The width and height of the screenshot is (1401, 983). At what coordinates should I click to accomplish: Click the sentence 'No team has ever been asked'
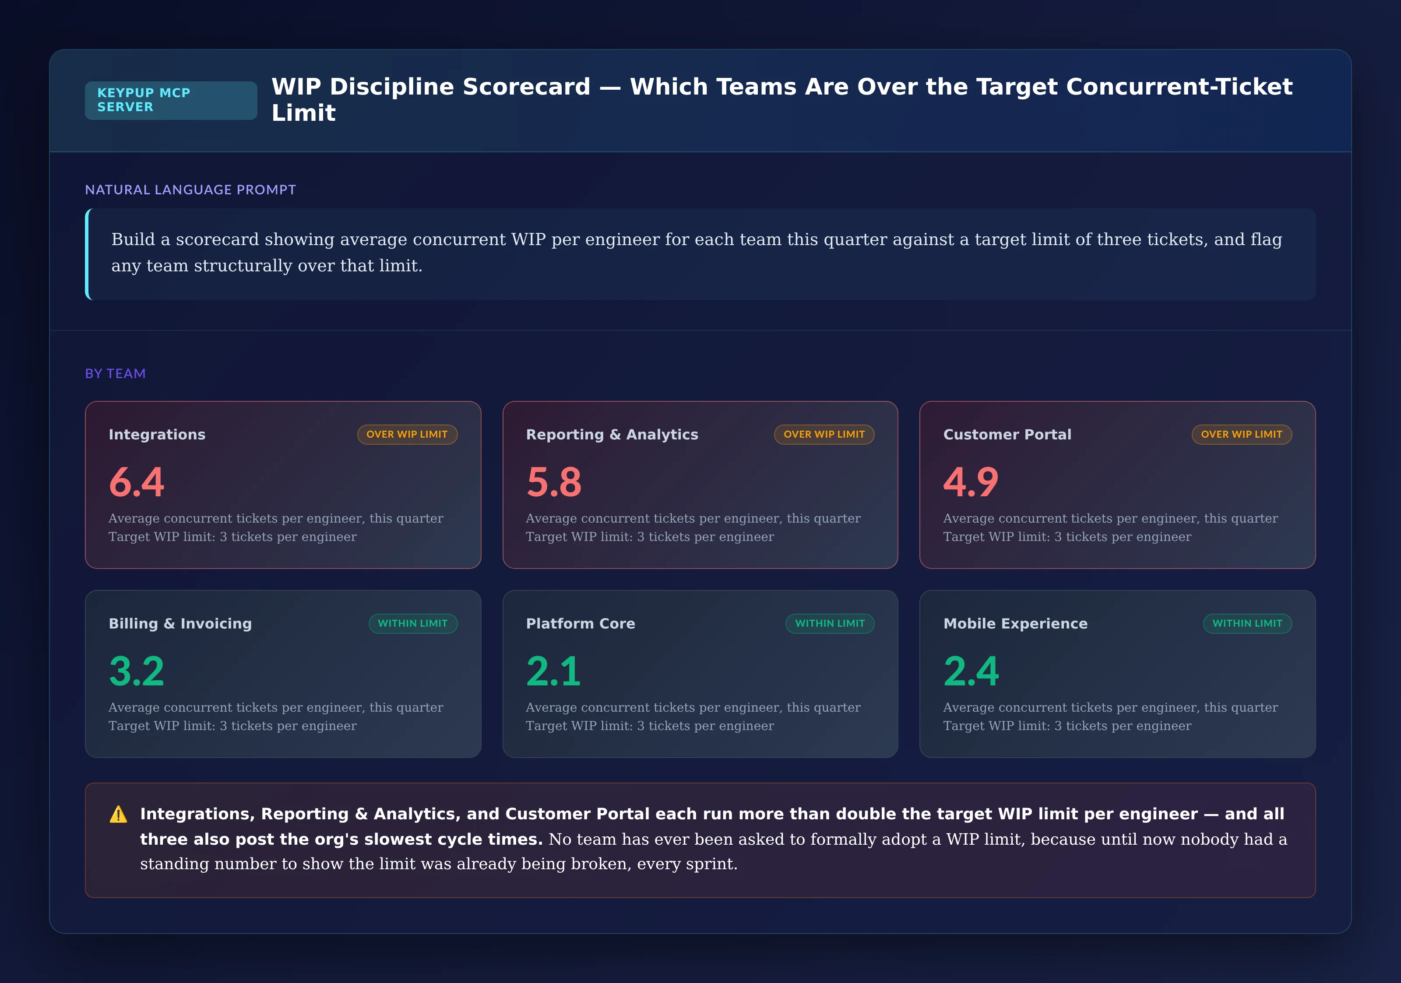tap(713, 851)
